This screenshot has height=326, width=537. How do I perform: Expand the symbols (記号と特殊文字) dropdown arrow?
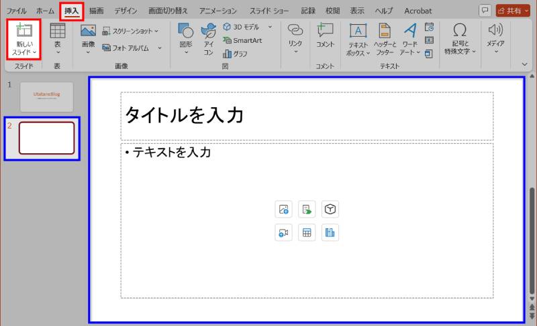(x=474, y=52)
